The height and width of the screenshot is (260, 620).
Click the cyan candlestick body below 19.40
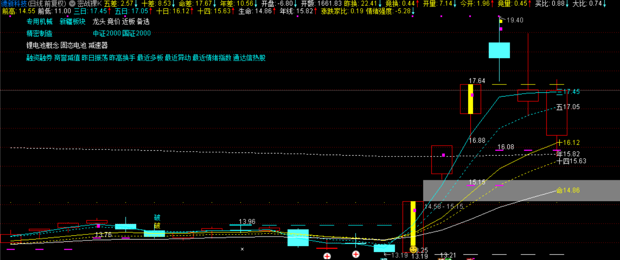[x=499, y=50]
